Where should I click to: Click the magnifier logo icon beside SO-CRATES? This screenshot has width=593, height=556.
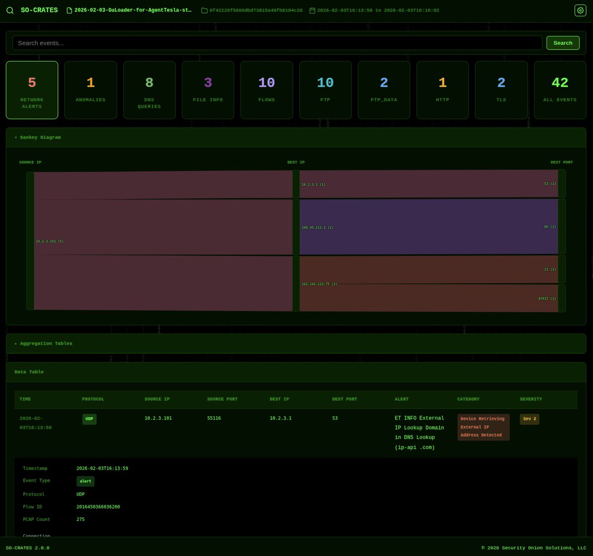pyautogui.click(x=10, y=10)
